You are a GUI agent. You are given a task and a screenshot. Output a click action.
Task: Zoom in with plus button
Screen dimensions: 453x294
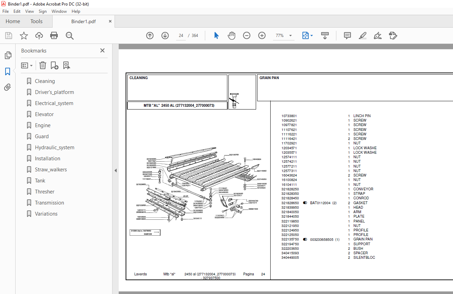262,36
